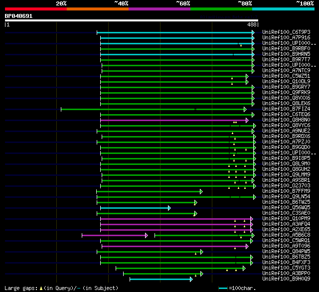Click the purple ~60% identity legend segment
319x292 pixels.
pyautogui.click(x=159, y=9)
